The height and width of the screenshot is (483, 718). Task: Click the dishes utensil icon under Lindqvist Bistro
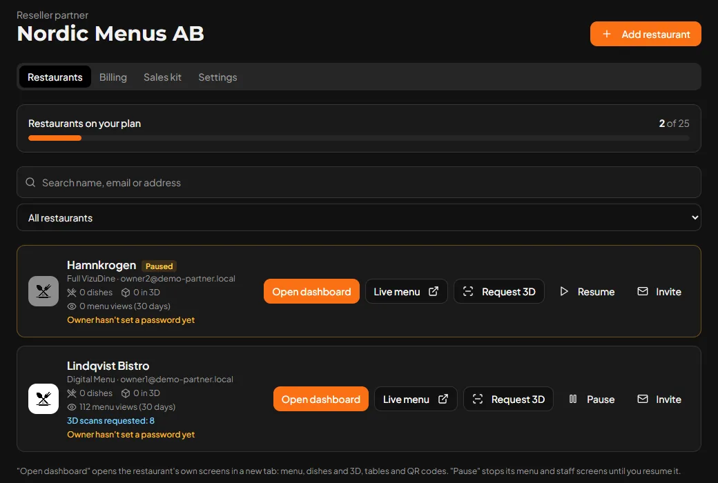[x=72, y=393]
